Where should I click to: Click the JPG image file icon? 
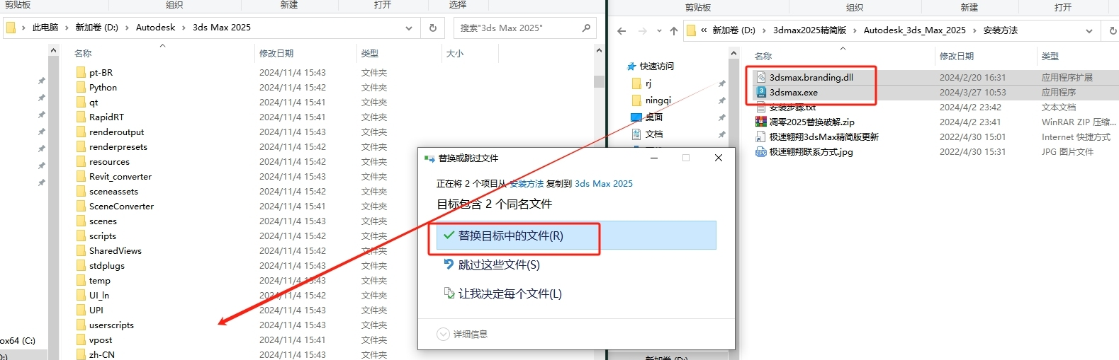click(x=761, y=152)
